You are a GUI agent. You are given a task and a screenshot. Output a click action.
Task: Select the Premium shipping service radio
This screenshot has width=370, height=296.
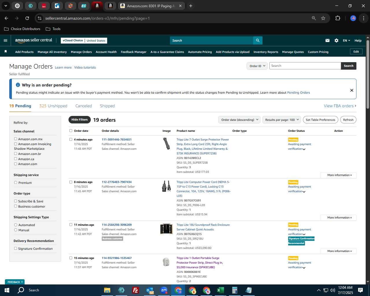(16, 182)
